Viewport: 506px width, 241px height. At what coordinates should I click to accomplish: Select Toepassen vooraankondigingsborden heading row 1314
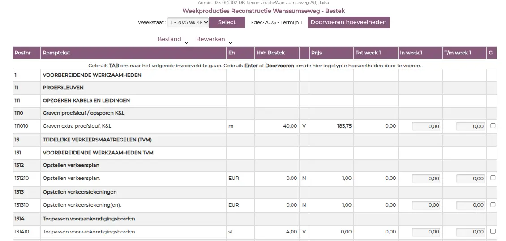[255, 219]
